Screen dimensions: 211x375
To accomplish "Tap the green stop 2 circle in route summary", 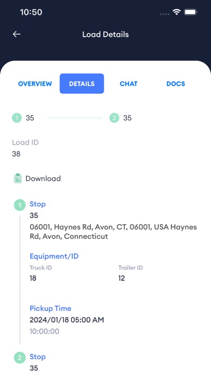I will point(114,118).
